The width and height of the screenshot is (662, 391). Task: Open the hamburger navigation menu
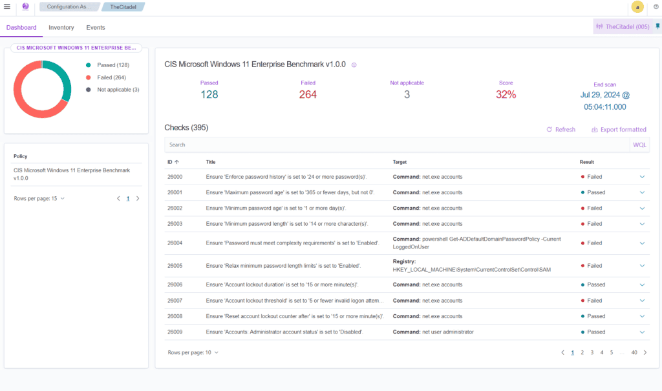pos(8,6)
